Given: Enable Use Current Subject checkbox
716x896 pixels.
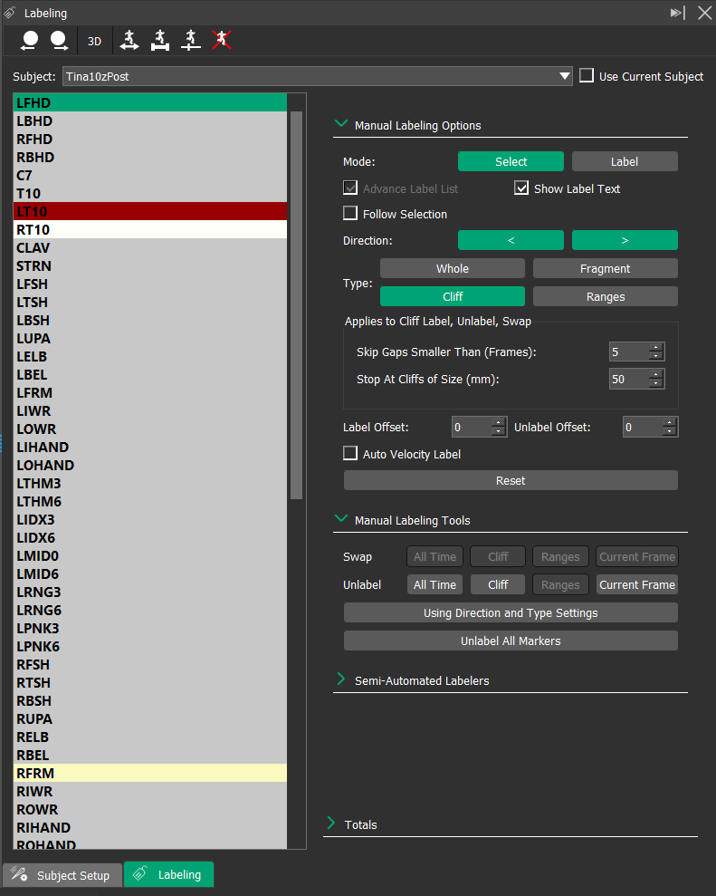Looking at the screenshot, I should point(587,76).
